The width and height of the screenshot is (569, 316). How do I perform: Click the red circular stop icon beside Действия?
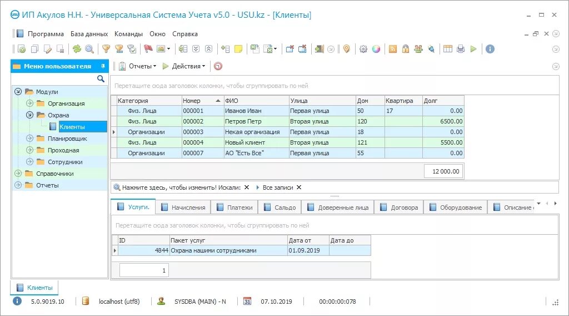[218, 66]
